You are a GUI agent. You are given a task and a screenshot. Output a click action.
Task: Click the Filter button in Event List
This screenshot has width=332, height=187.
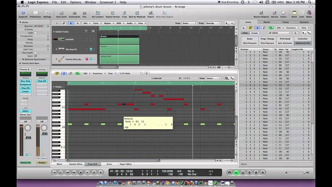click(x=245, y=33)
